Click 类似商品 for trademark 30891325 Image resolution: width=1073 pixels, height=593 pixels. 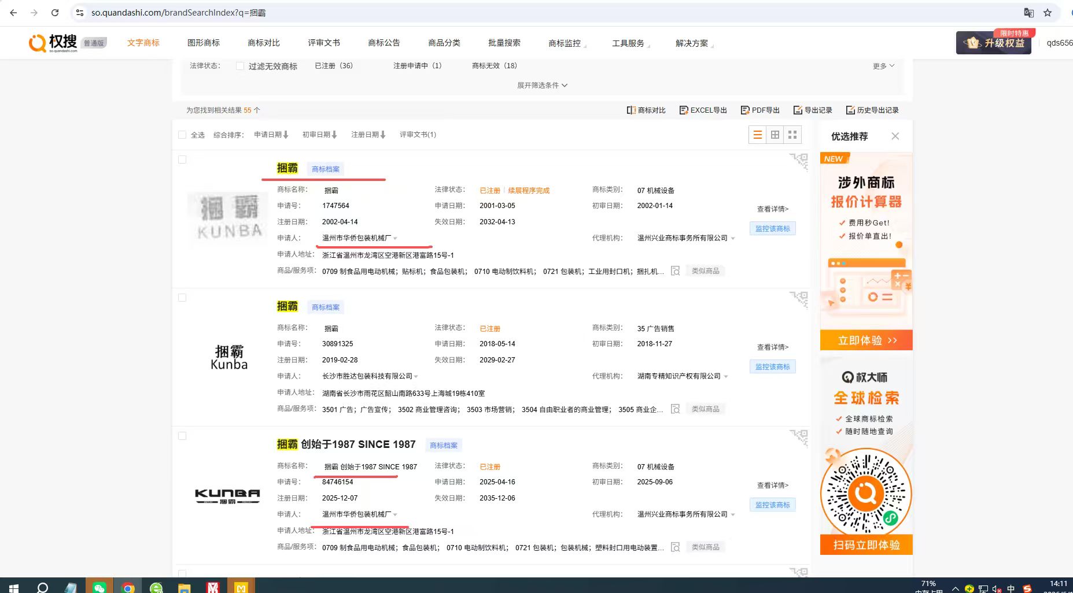706,409
